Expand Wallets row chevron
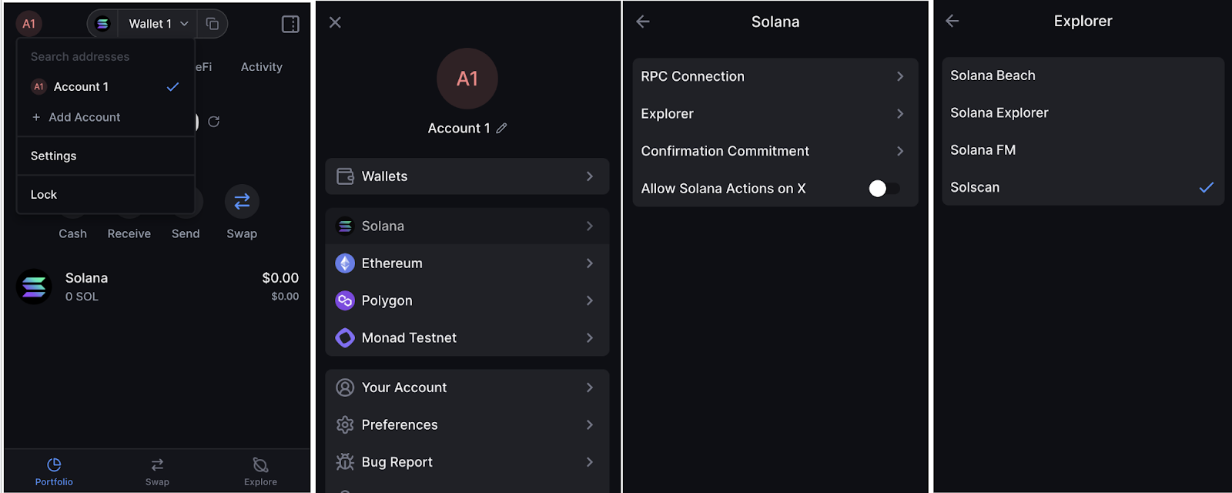 click(x=590, y=176)
